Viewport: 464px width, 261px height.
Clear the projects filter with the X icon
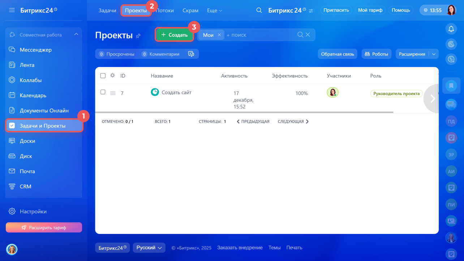click(x=308, y=35)
